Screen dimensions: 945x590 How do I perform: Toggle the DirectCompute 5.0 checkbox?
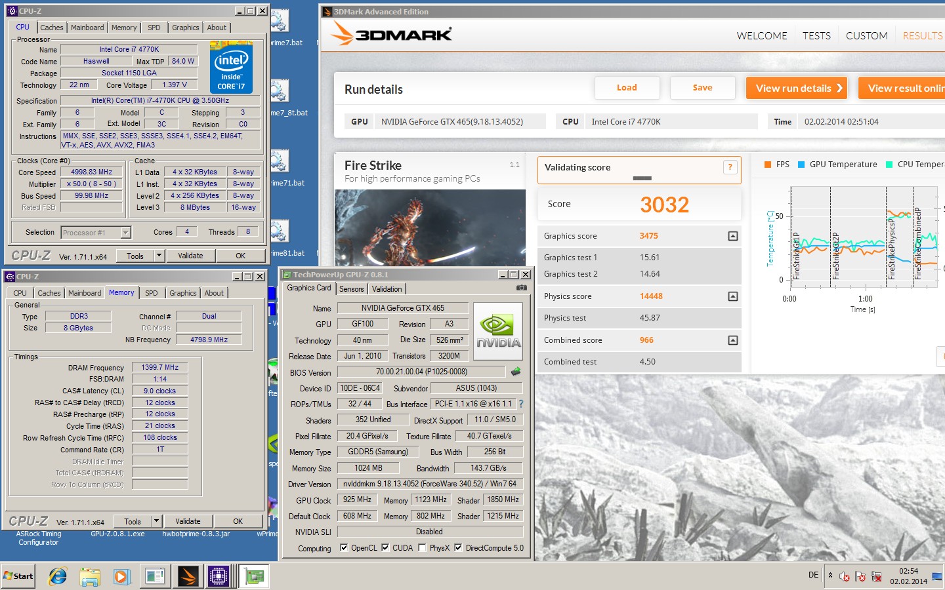pyautogui.click(x=458, y=547)
